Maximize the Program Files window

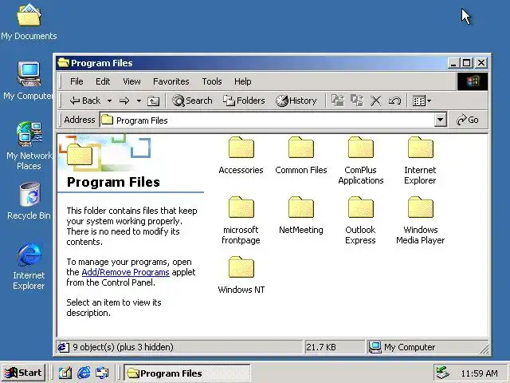(x=467, y=62)
